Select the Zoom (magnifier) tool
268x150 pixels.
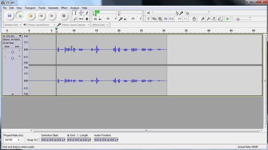75,19
